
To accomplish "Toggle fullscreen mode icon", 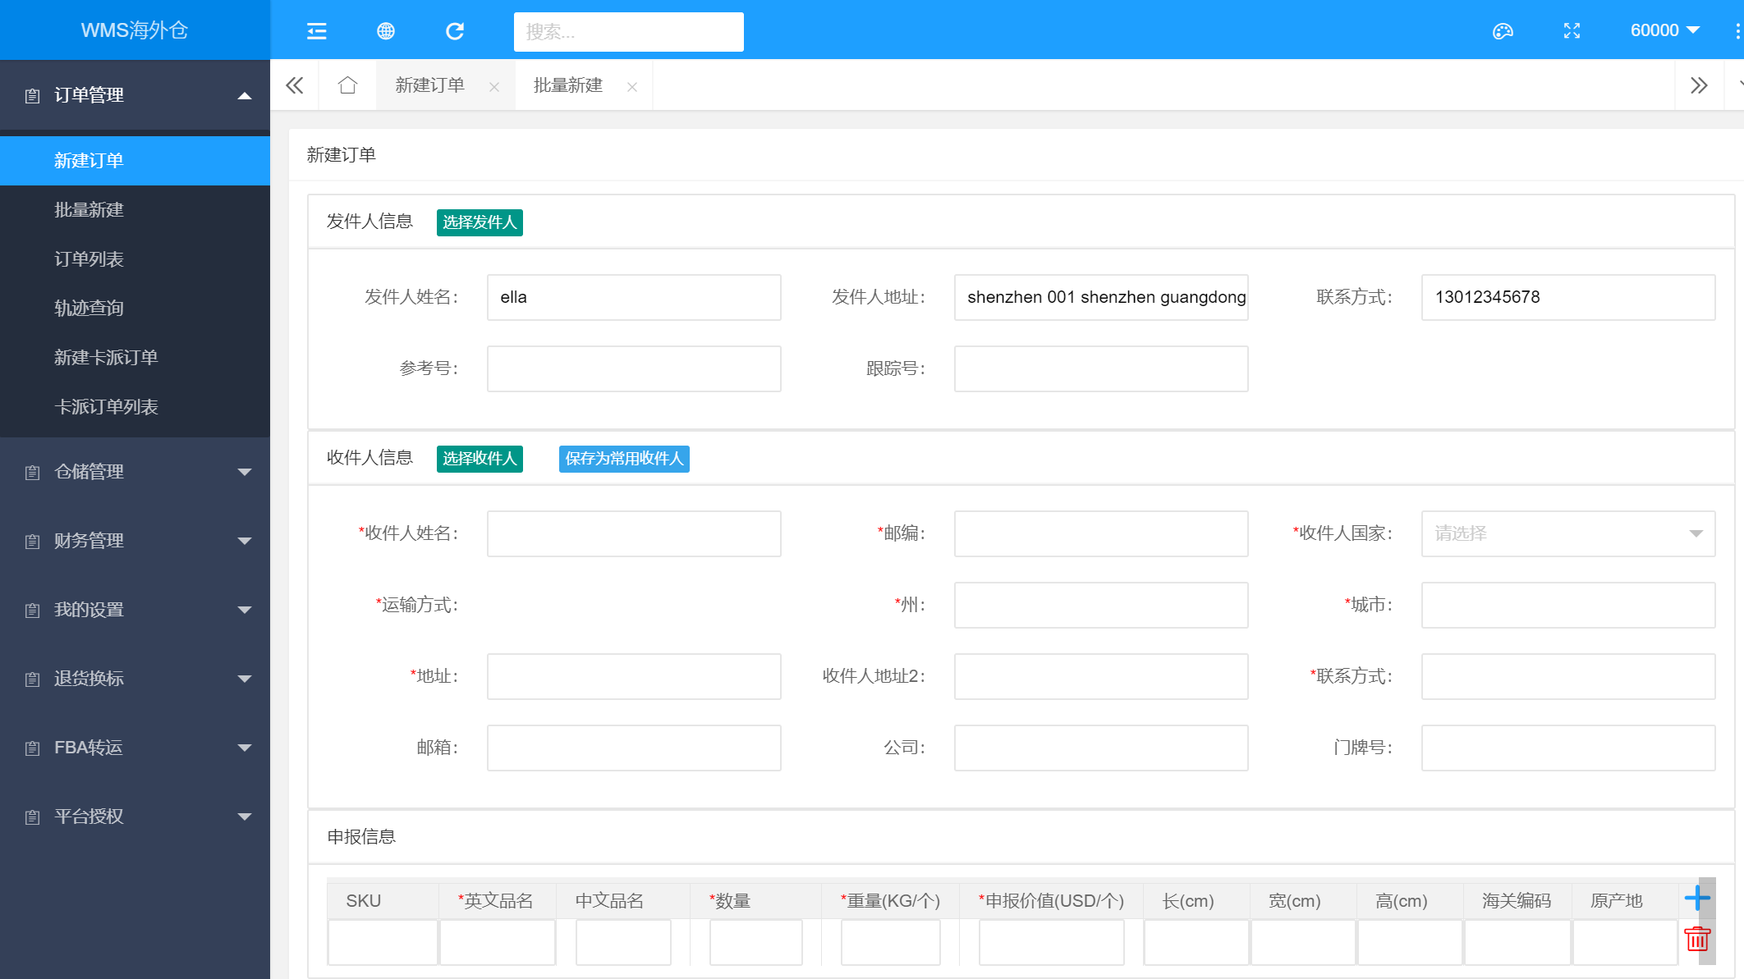I will [x=1572, y=31].
